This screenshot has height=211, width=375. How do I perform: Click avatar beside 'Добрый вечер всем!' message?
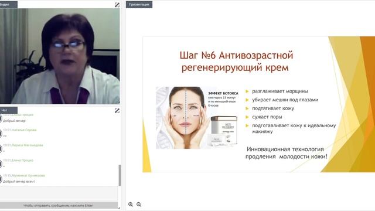pyautogui.click(x=1, y=179)
